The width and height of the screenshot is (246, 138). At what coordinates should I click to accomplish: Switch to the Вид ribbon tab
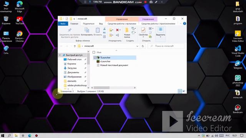tap(101, 24)
